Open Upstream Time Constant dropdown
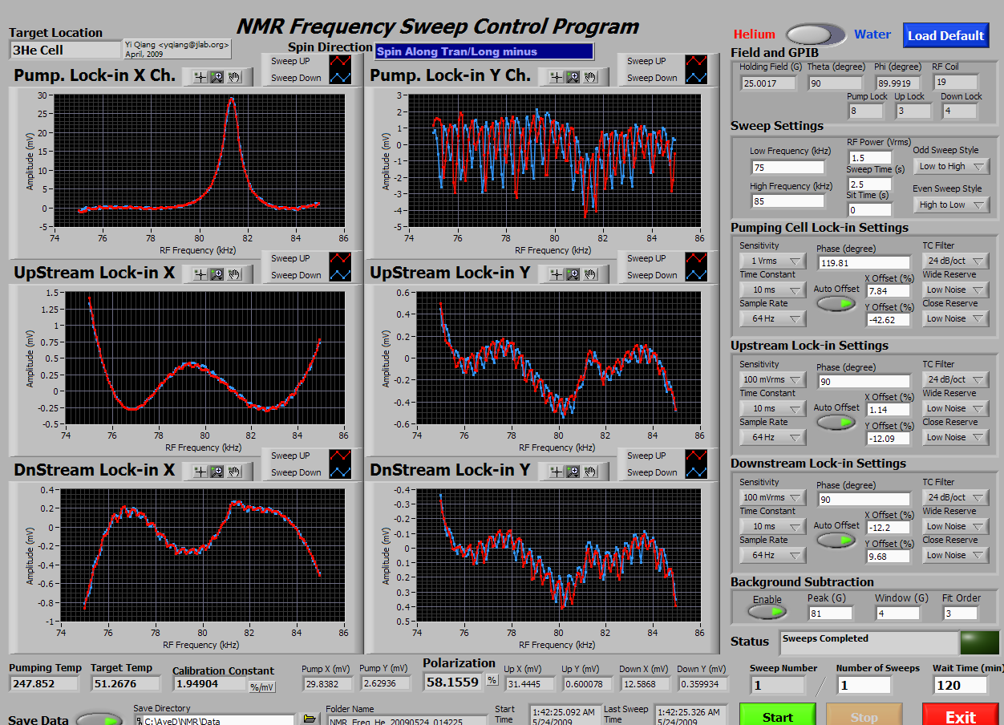Screen dimensions: 1004x725 pyautogui.click(x=772, y=408)
